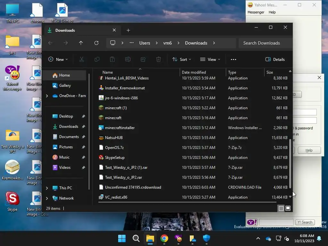
Task: Open Windows Security shield on taskbar
Action: click(x=207, y=238)
